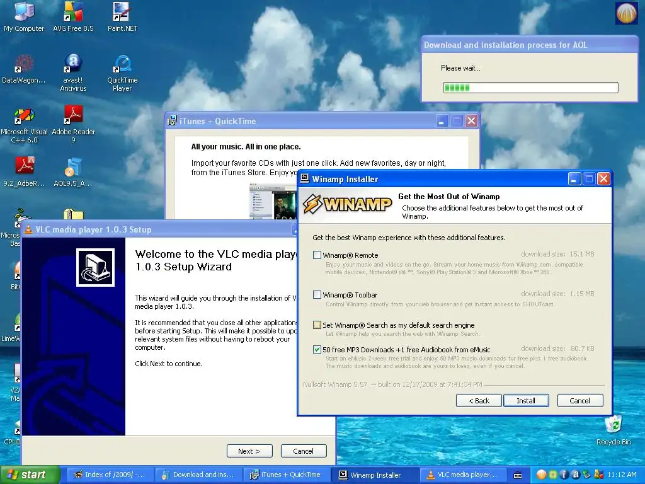Minimize the Winamp Installer window

(x=574, y=178)
